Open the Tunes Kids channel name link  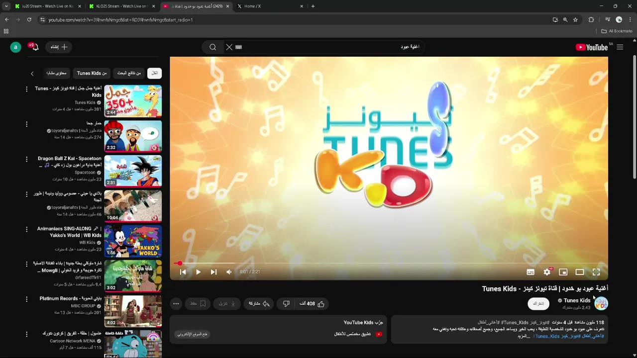pos(577,300)
